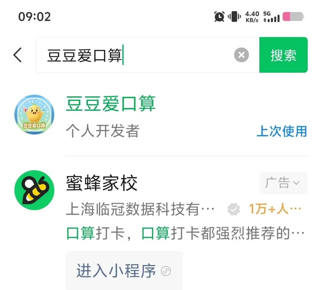
Task: Tap the 进入小程序 button
Action: 124,271
